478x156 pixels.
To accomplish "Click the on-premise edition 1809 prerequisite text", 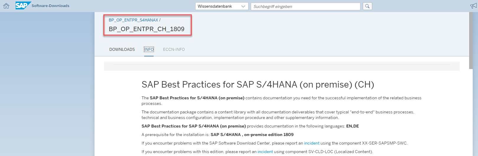I will [269, 135].
